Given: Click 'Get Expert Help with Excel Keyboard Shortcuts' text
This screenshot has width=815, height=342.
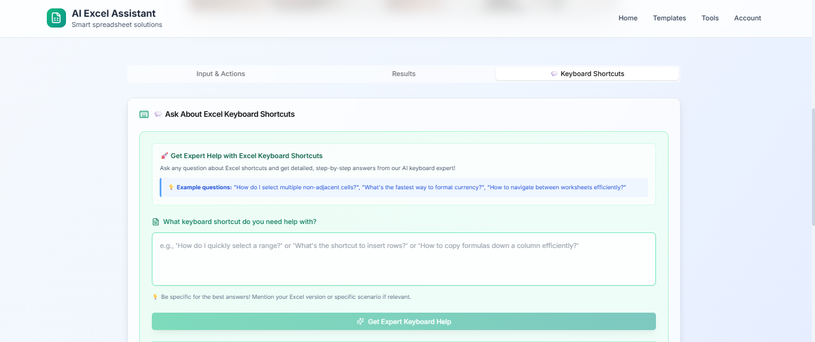Looking at the screenshot, I should click(247, 156).
